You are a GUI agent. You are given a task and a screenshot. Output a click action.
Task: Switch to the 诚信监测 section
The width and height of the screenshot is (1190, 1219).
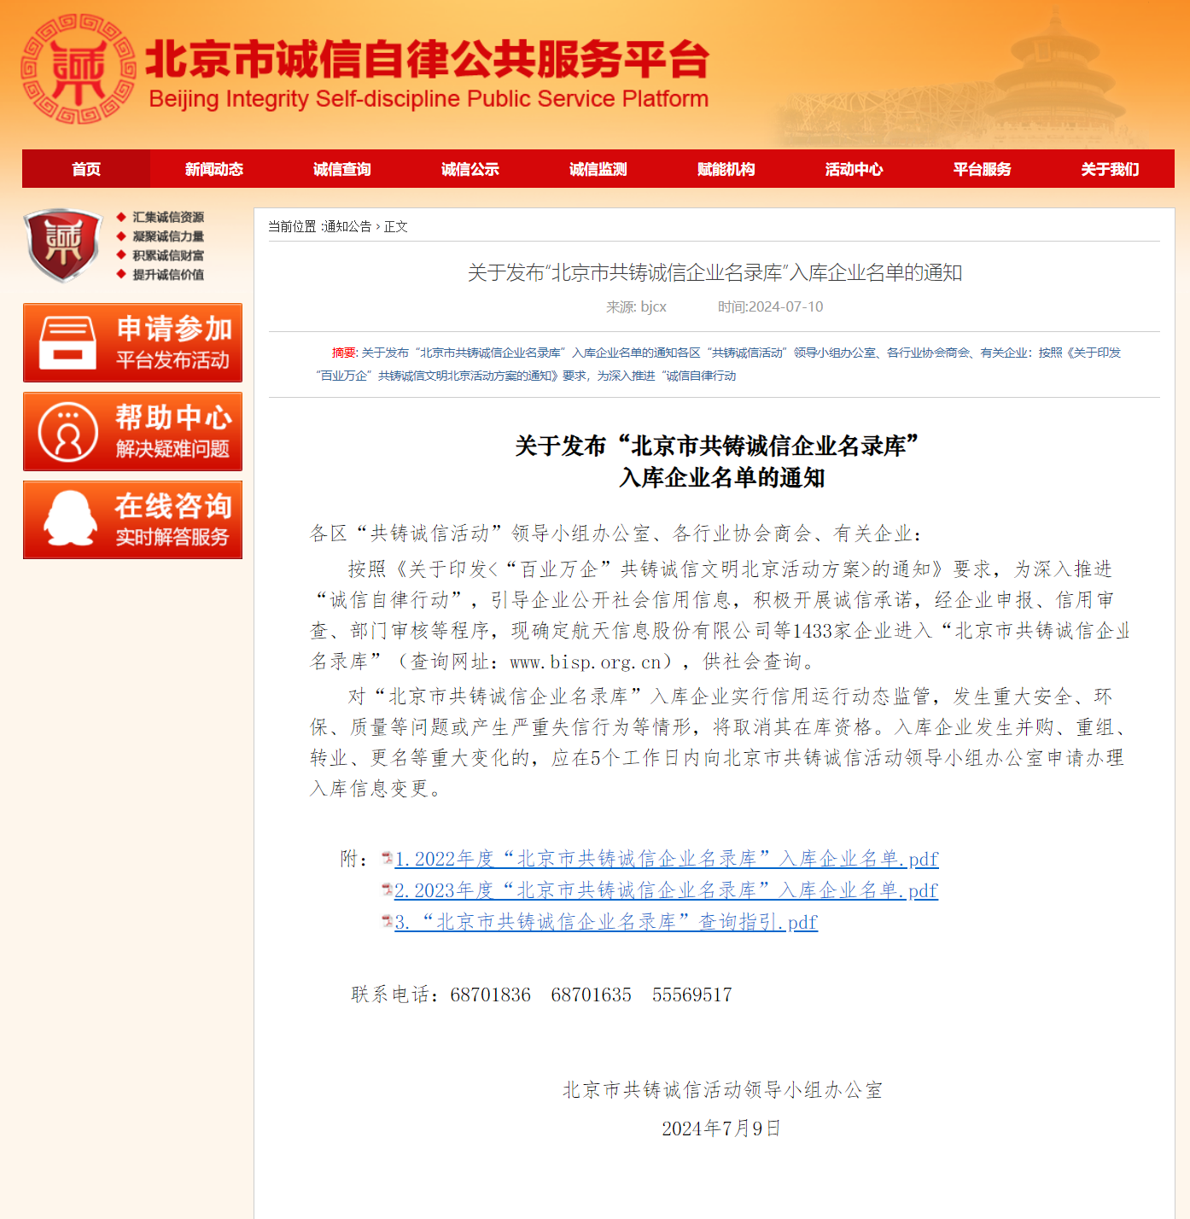coord(598,169)
